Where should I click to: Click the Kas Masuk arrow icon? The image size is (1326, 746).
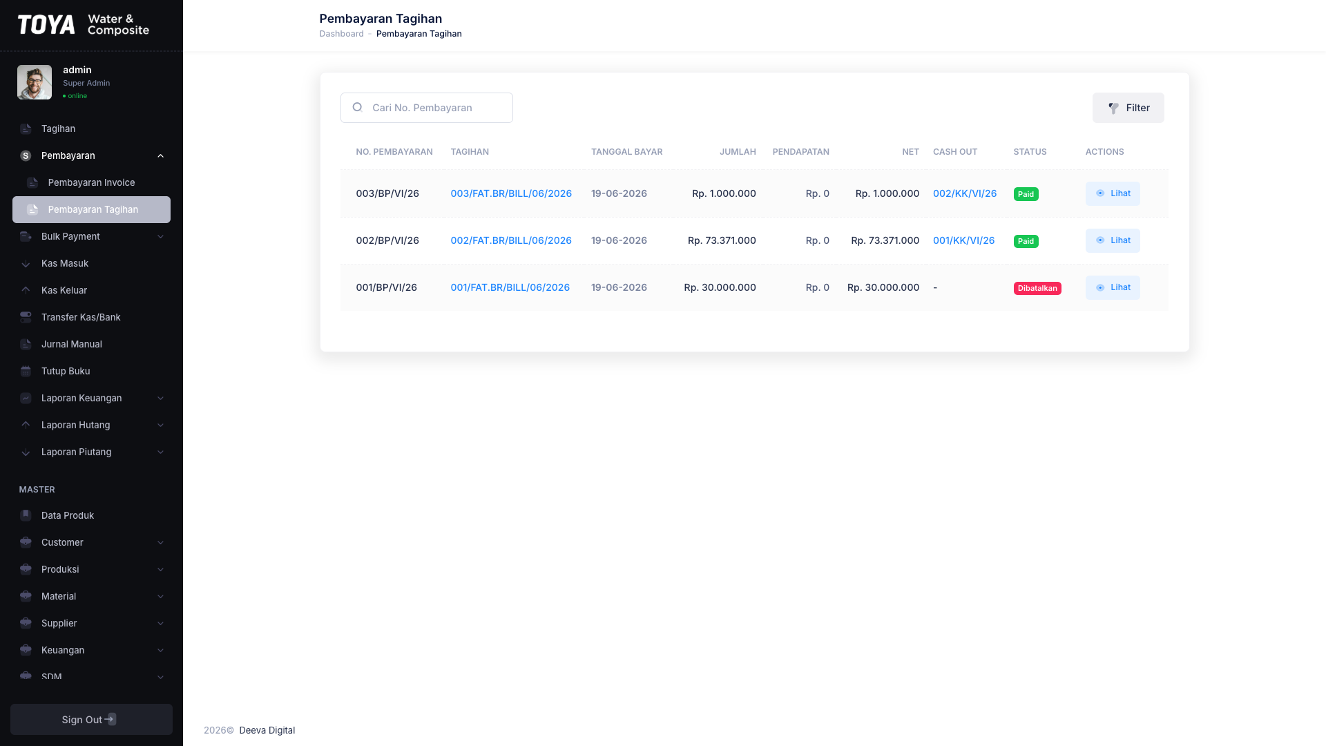tap(26, 264)
